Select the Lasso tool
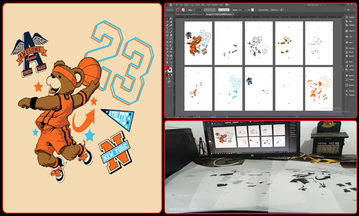This screenshot has width=359, height=216. click(x=171, y=22)
